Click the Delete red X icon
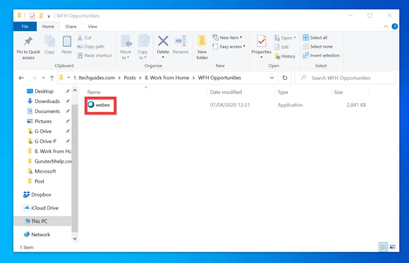The image size is (409, 263). tap(163, 41)
